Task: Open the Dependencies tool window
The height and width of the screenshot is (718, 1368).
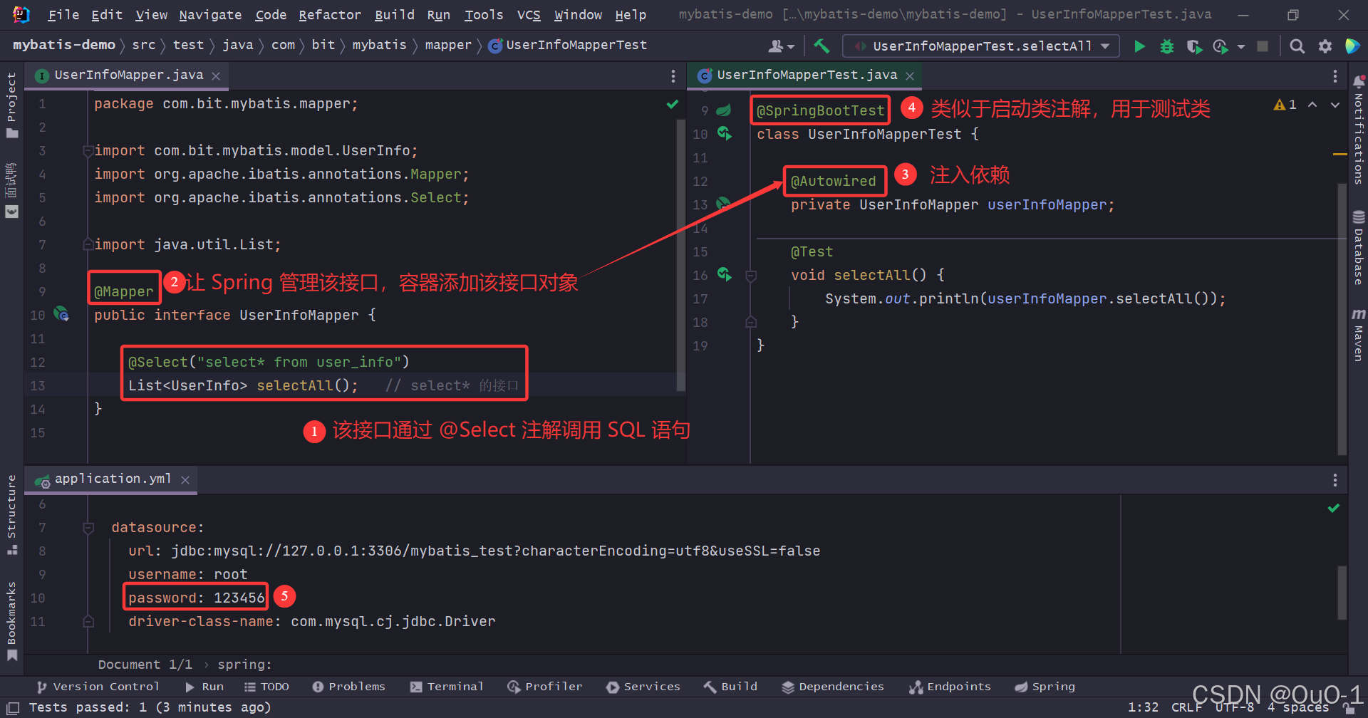Action: [x=833, y=687]
